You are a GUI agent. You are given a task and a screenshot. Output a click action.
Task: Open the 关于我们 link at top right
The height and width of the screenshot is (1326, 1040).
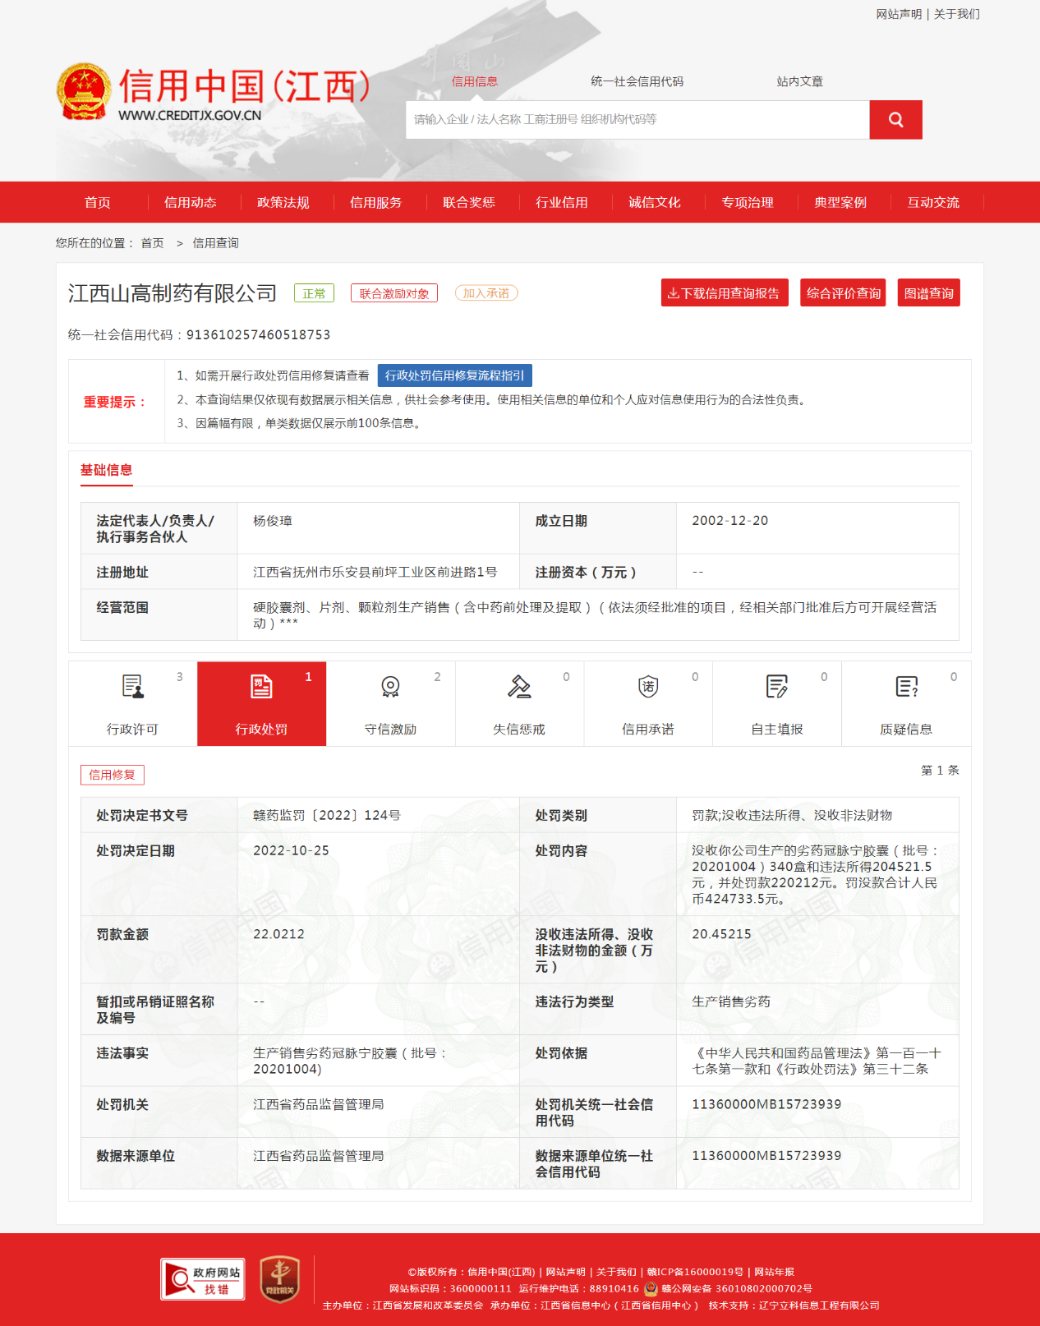tap(957, 14)
